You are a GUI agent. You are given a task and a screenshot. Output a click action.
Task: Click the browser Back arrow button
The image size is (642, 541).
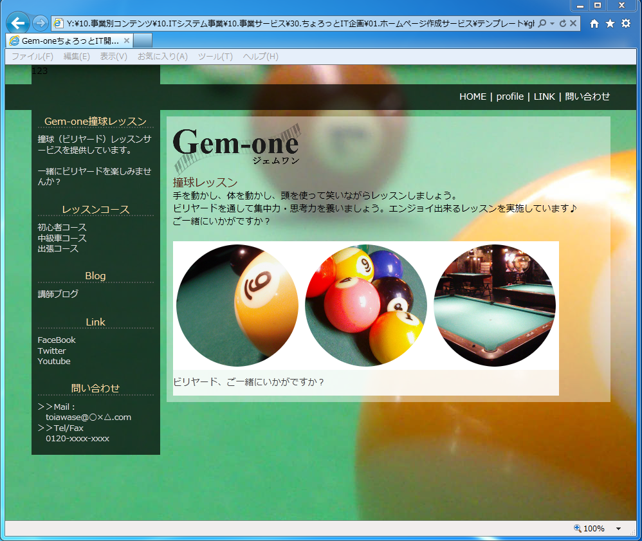tap(18, 24)
